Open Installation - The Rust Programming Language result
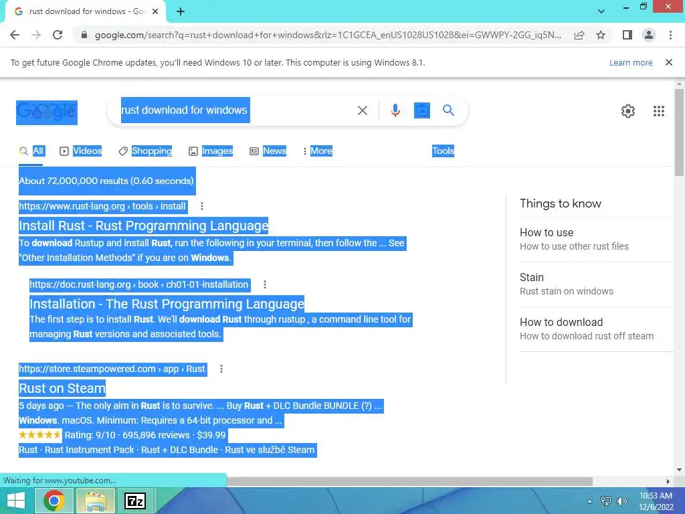This screenshot has width=685, height=514. pos(167,304)
